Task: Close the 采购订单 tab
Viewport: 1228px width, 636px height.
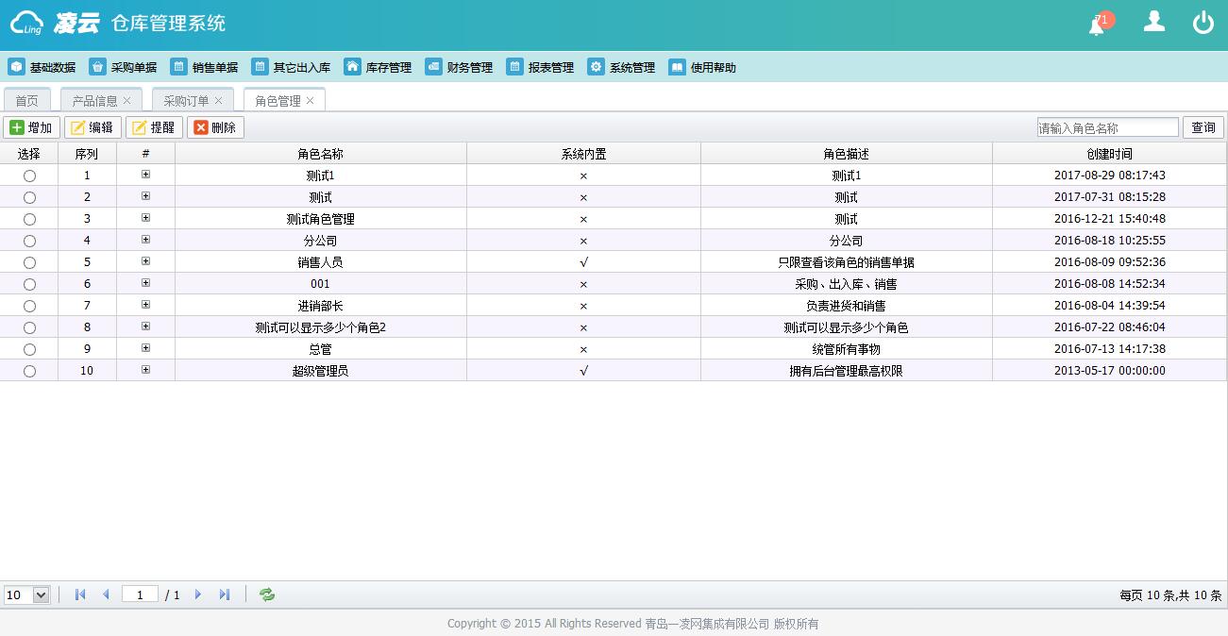Action: pos(219,100)
